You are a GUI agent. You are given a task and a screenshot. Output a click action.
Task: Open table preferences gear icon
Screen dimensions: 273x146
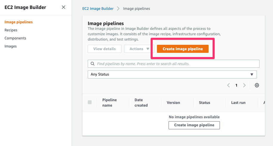(x=257, y=85)
